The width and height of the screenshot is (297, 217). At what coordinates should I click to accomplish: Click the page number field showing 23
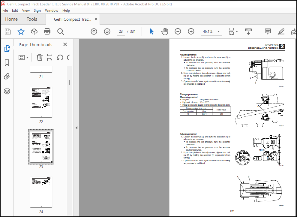(x=121, y=32)
